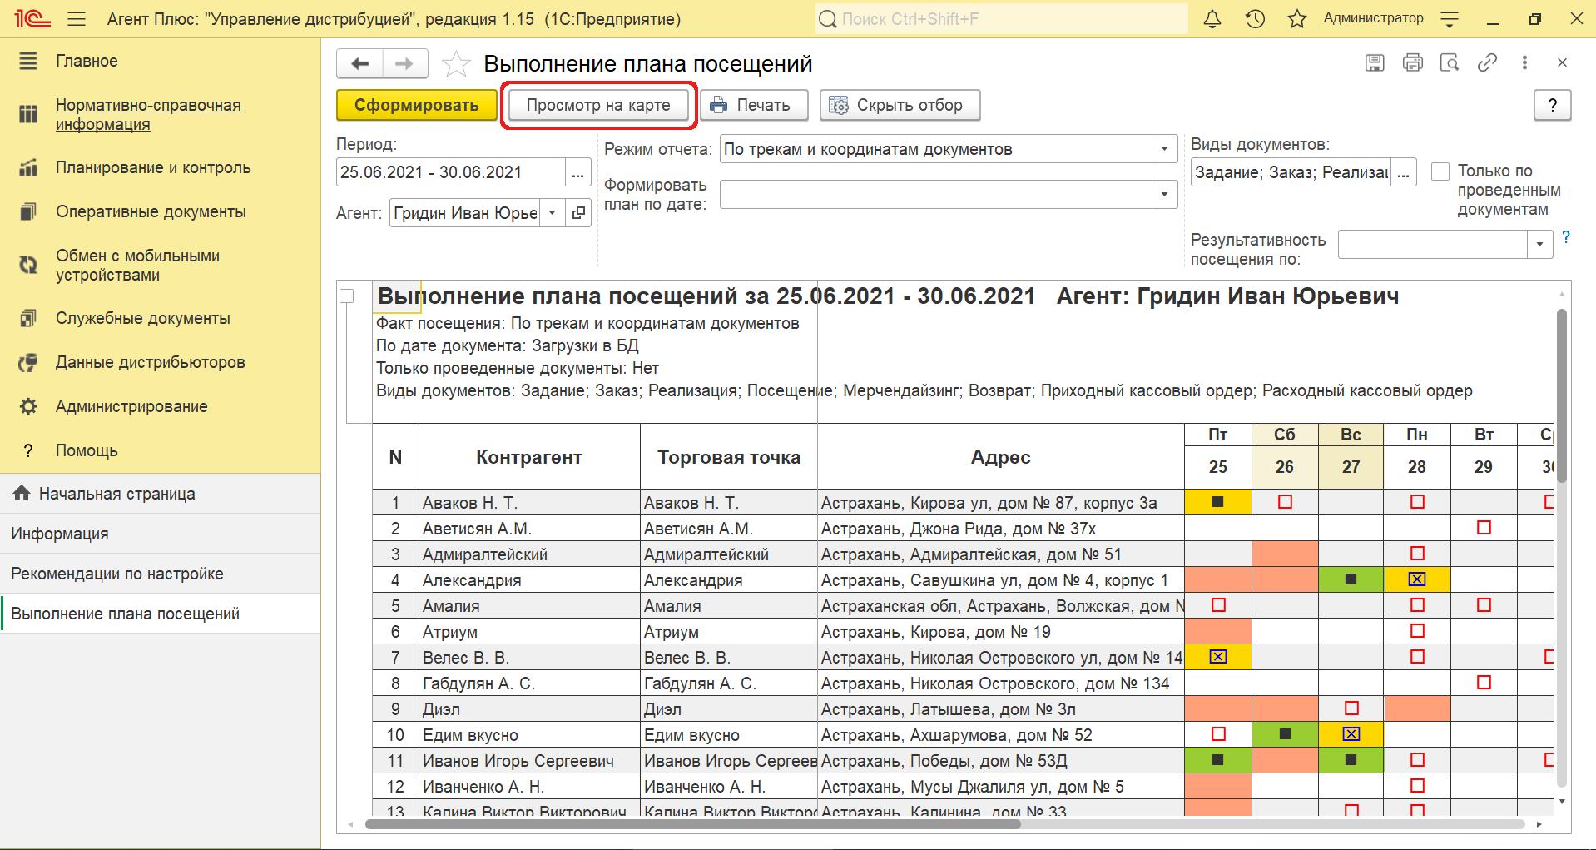Expand the Агент dropdown arrow
This screenshot has width=1596, height=850.
(x=552, y=213)
